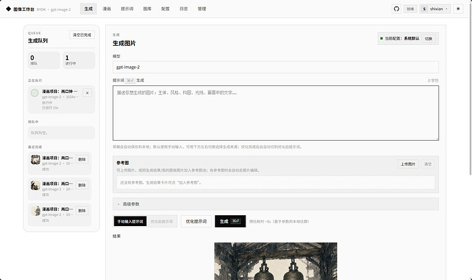
Task: Switch to the 提示词 tab
Action: point(127,9)
